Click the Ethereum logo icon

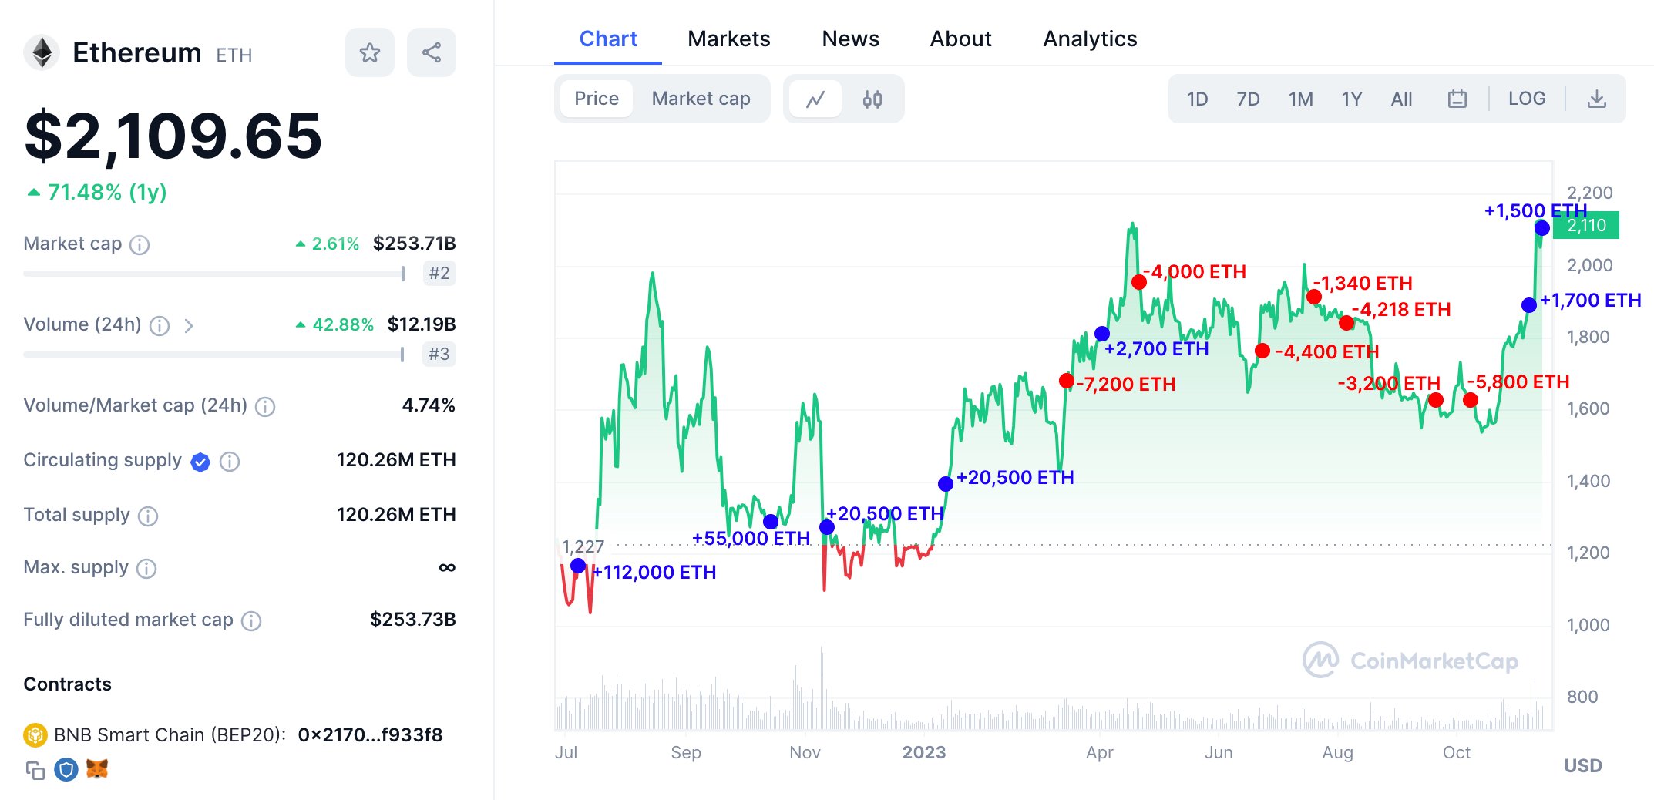(42, 53)
